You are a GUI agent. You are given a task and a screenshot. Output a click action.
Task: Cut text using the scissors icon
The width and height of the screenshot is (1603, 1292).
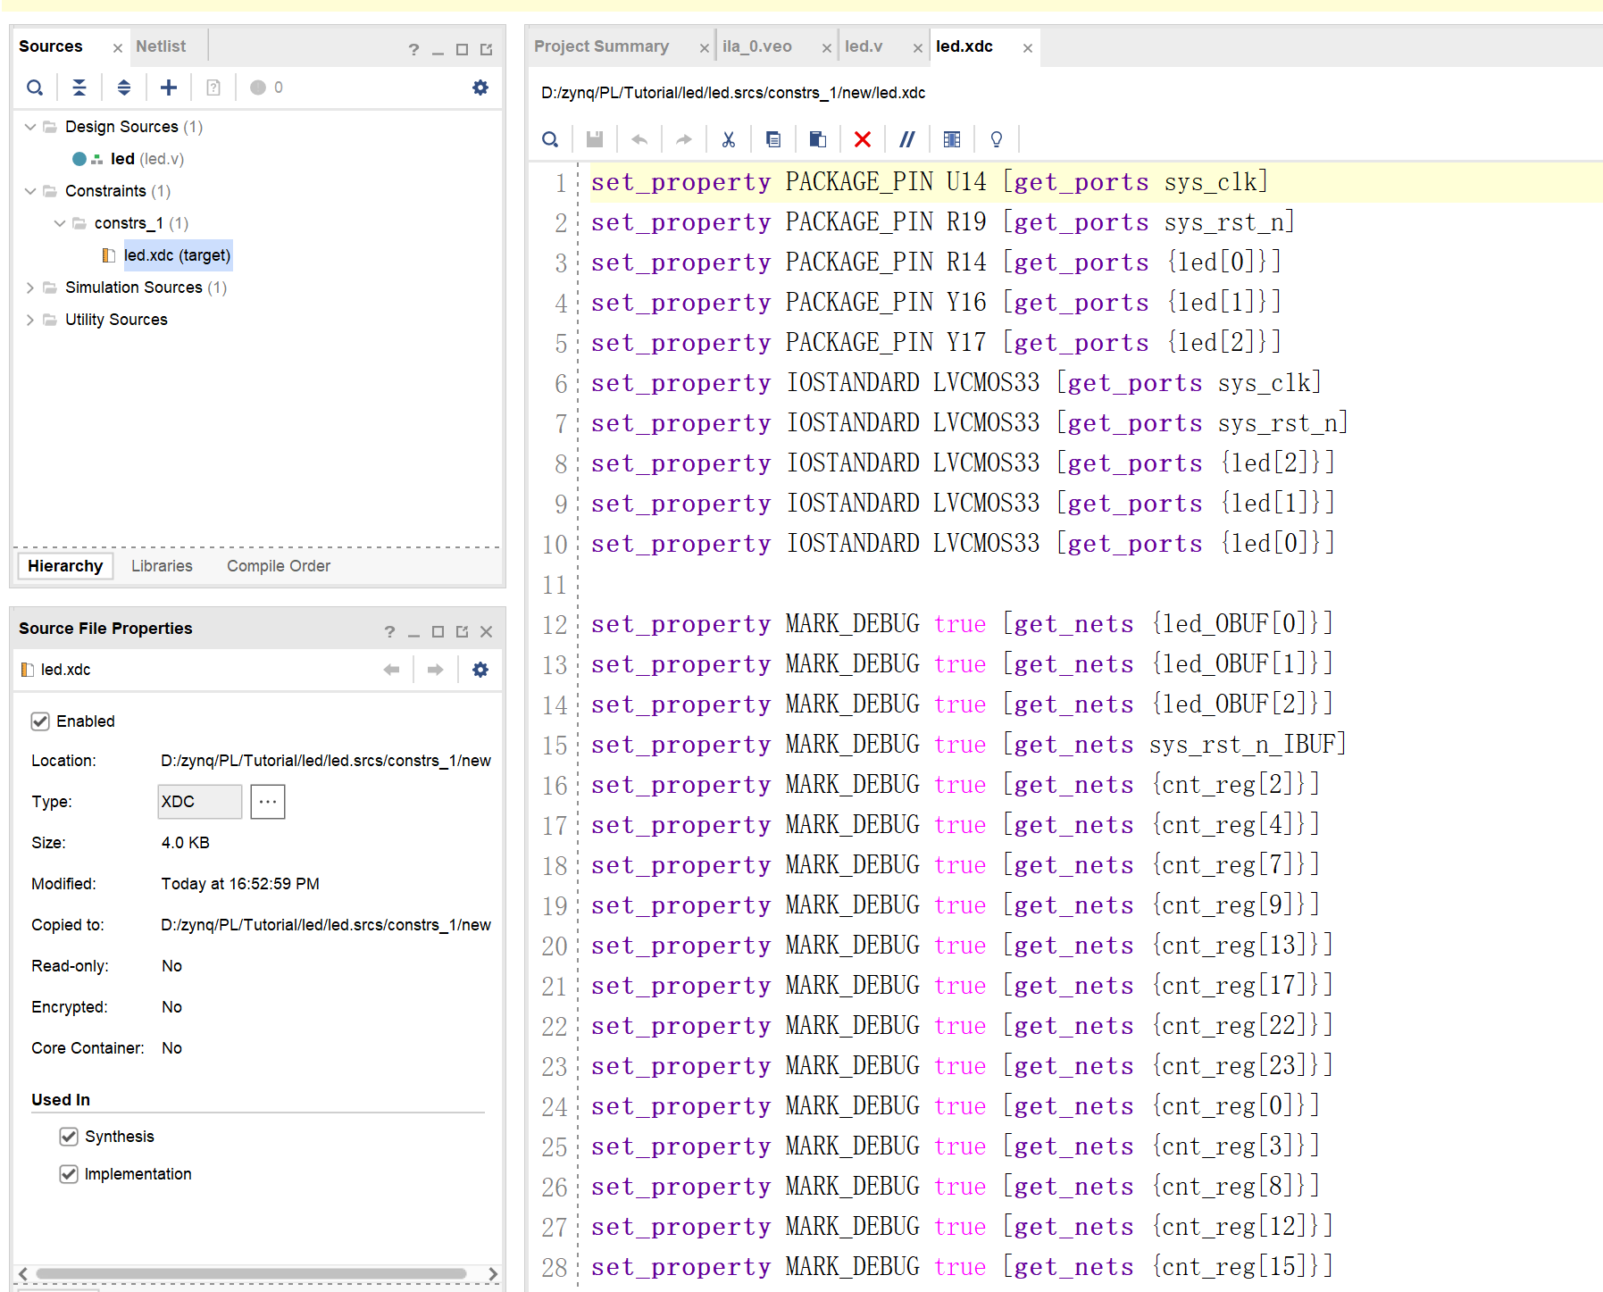729,139
